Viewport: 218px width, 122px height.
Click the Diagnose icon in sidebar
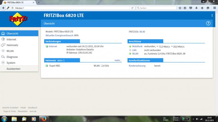(3, 57)
